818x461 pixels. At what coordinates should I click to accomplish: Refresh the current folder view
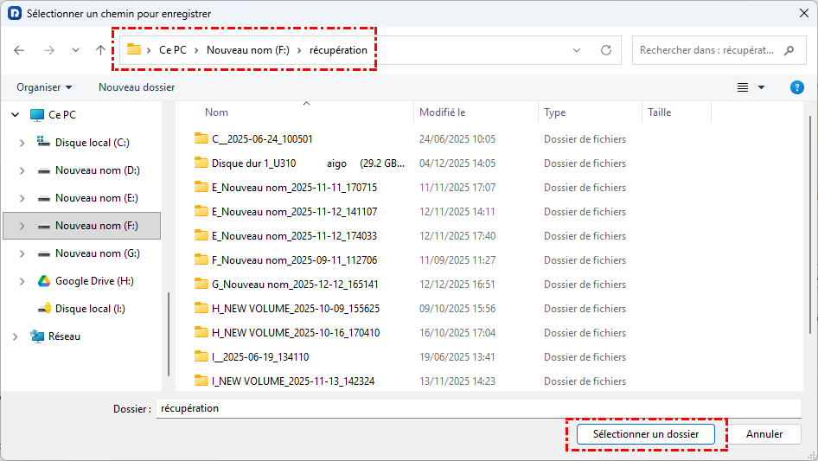pyautogui.click(x=606, y=50)
